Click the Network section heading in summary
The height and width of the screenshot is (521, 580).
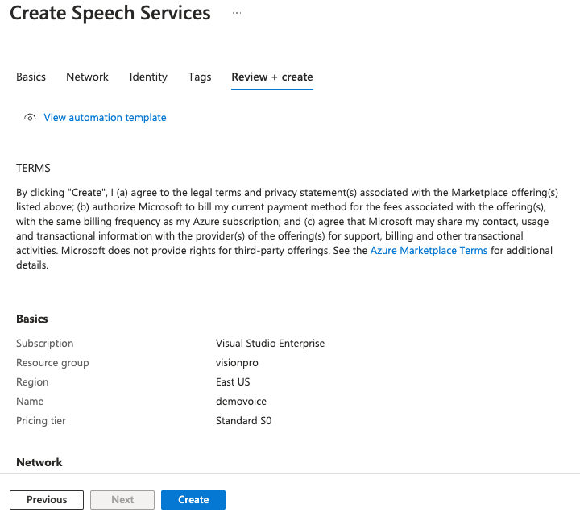[39, 462]
